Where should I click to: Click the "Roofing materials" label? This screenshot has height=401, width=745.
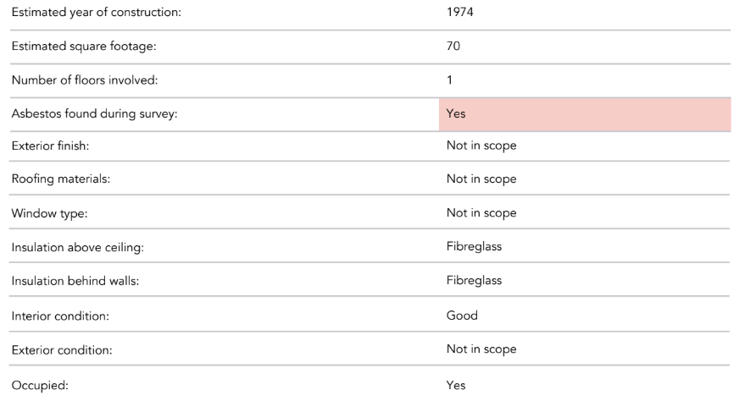(62, 179)
